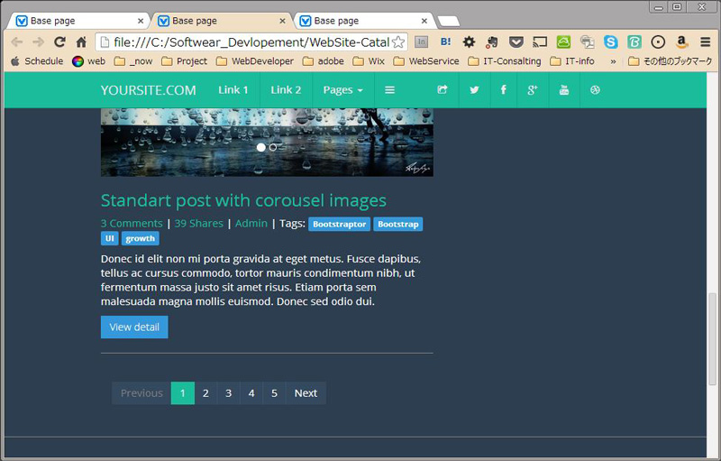Viewport: 721px width, 461px height.
Task: Open a new tab
Action: [x=448, y=21]
